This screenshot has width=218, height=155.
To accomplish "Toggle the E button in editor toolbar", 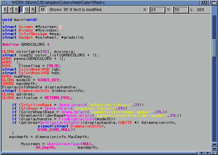I will (x=5, y=9).
